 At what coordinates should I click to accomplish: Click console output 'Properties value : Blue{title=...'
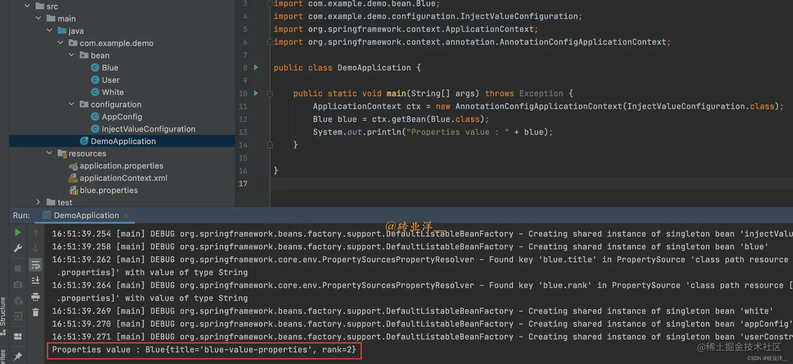204,349
